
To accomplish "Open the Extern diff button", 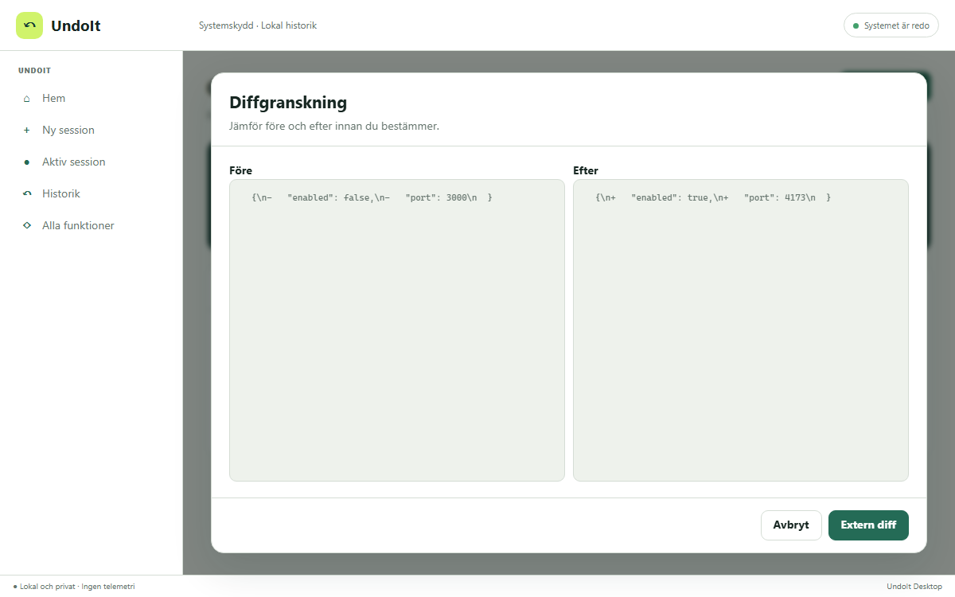I will [868, 525].
